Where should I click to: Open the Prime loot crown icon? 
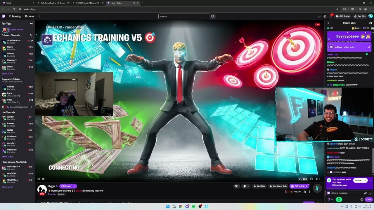click(319, 16)
